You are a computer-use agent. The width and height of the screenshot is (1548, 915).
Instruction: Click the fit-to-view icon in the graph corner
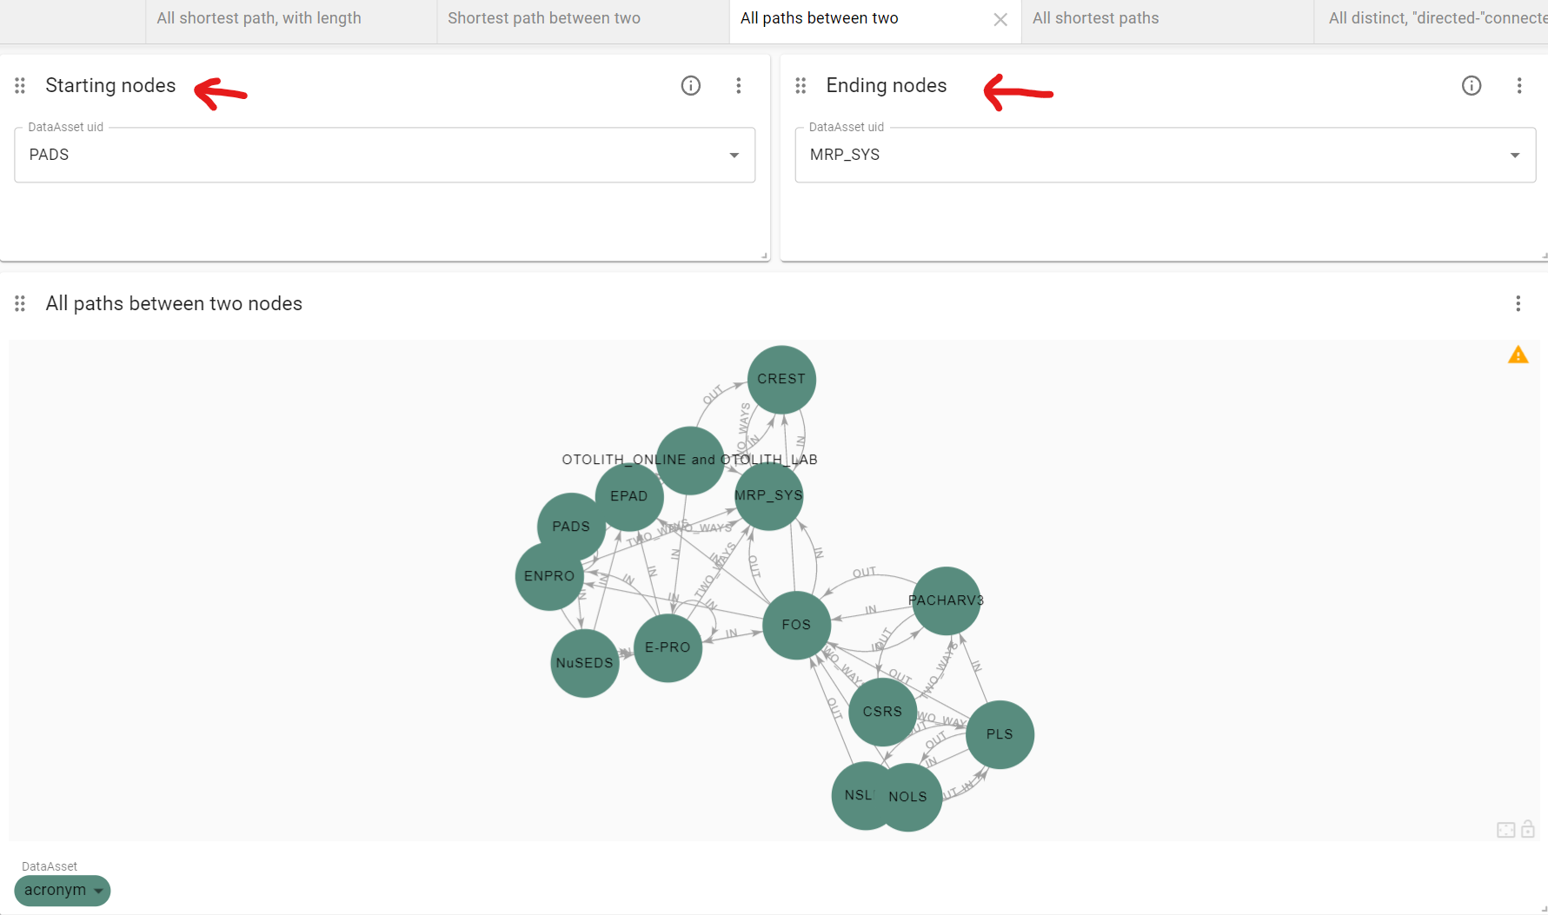1505,830
